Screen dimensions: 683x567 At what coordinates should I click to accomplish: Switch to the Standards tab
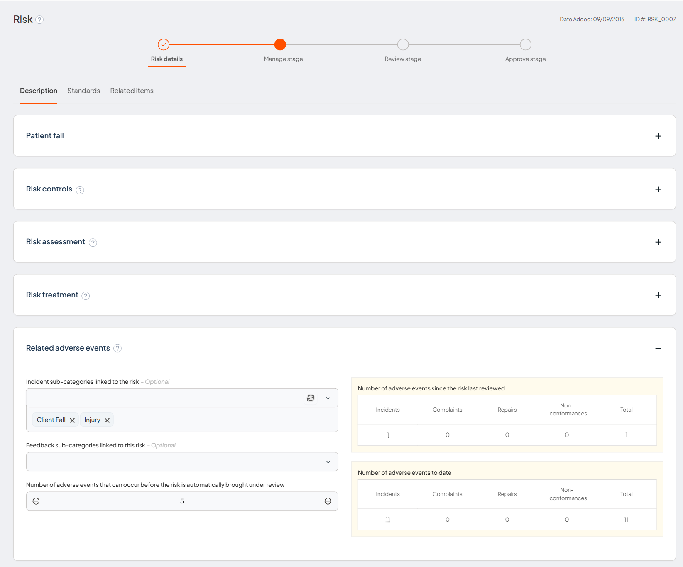83,91
